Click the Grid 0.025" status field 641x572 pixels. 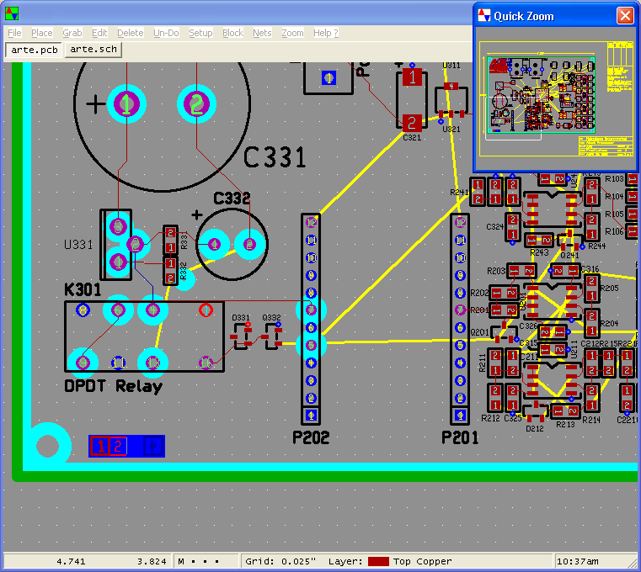pyautogui.click(x=280, y=561)
